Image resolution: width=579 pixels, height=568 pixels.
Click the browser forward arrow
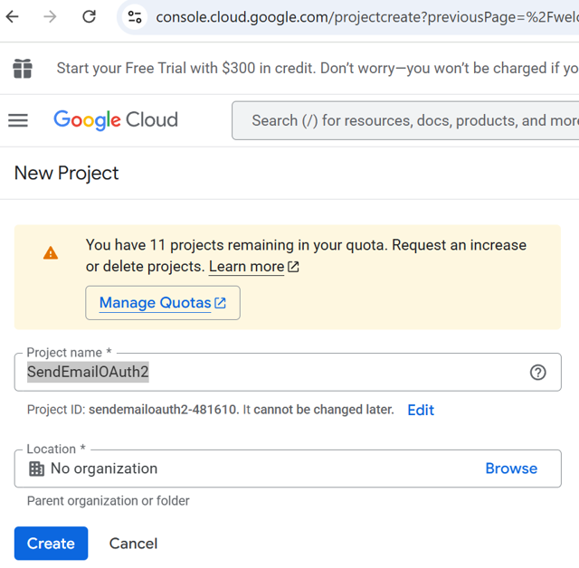[x=50, y=16]
